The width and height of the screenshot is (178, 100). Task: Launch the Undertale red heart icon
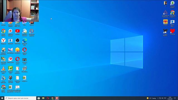coord(172,32)
